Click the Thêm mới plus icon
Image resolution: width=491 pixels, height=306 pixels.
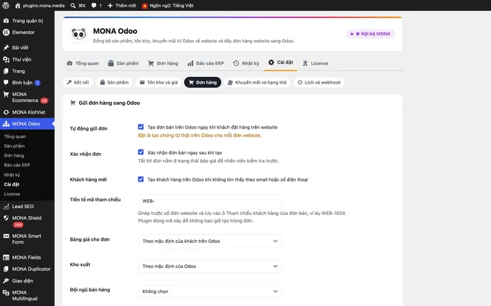(110, 5)
